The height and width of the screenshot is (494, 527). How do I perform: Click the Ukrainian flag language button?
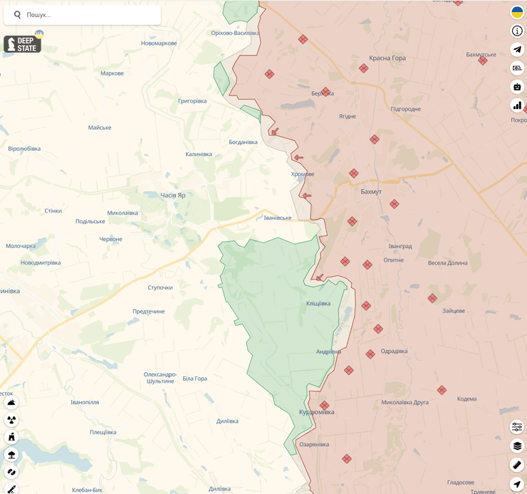[x=517, y=12]
